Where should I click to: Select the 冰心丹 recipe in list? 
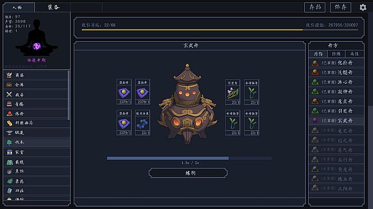[x=336, y=82]
